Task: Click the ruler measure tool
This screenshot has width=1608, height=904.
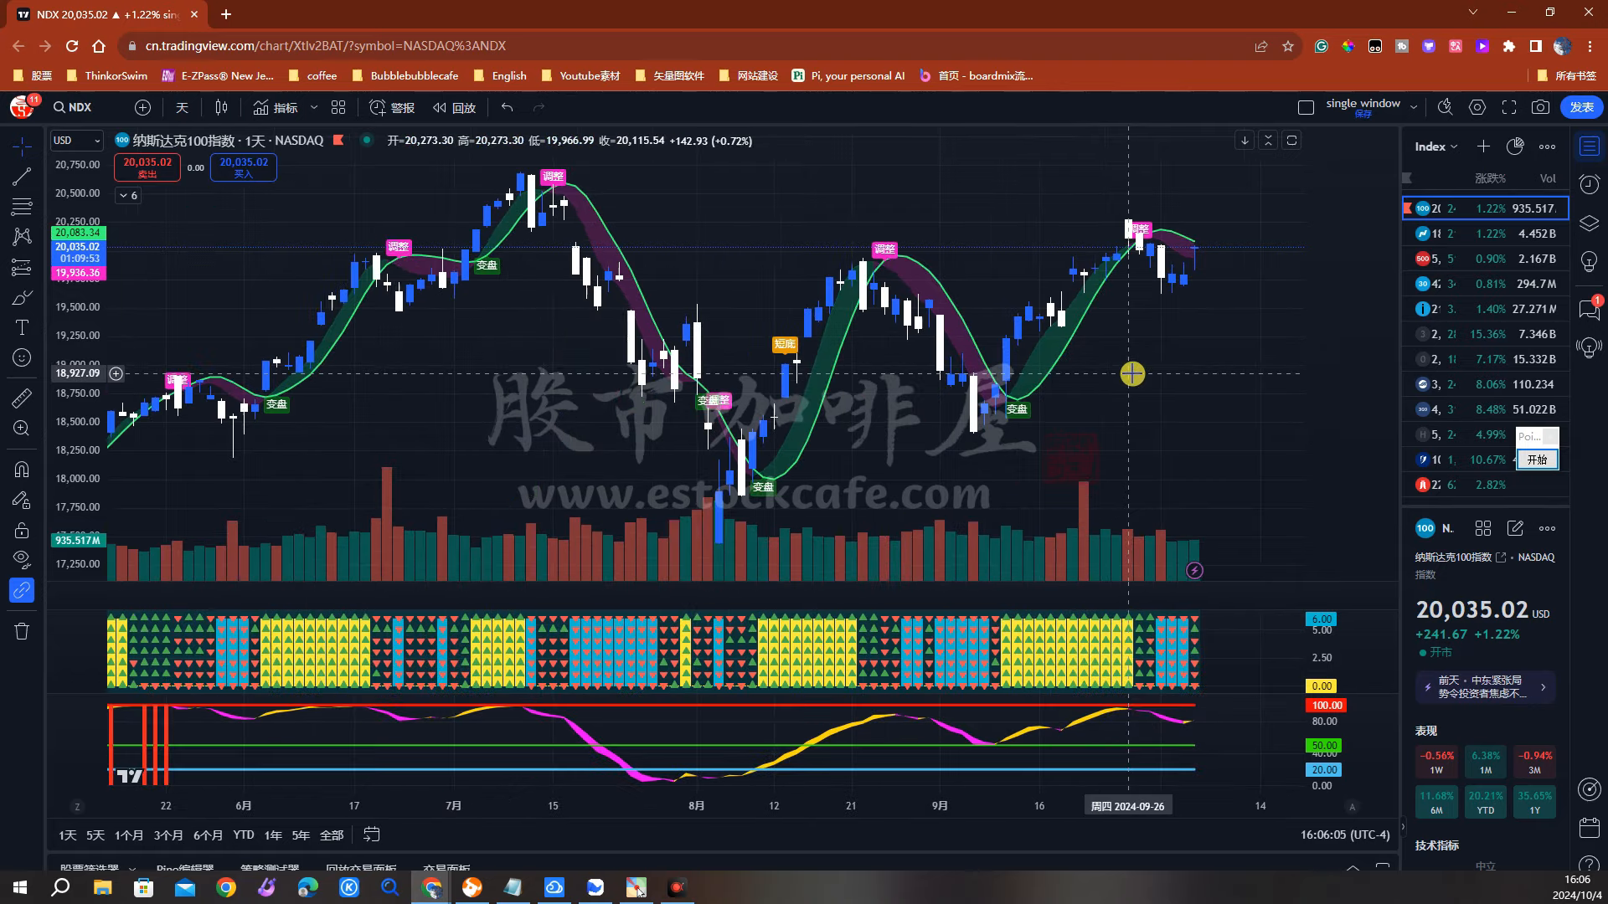Action: coord(22,398)
